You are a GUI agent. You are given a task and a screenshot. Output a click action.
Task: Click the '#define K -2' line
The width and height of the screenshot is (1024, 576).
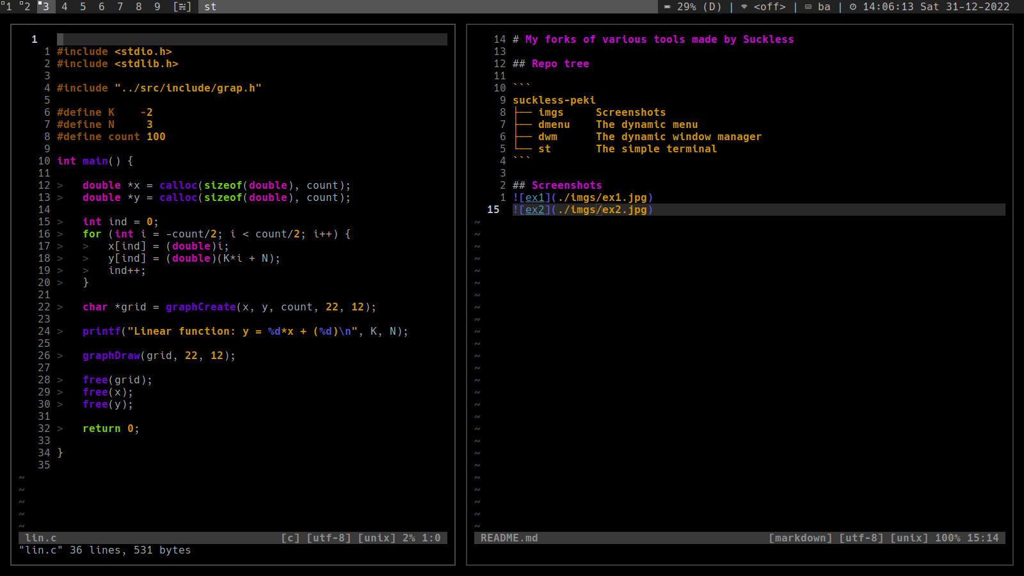tap(105, 113)
